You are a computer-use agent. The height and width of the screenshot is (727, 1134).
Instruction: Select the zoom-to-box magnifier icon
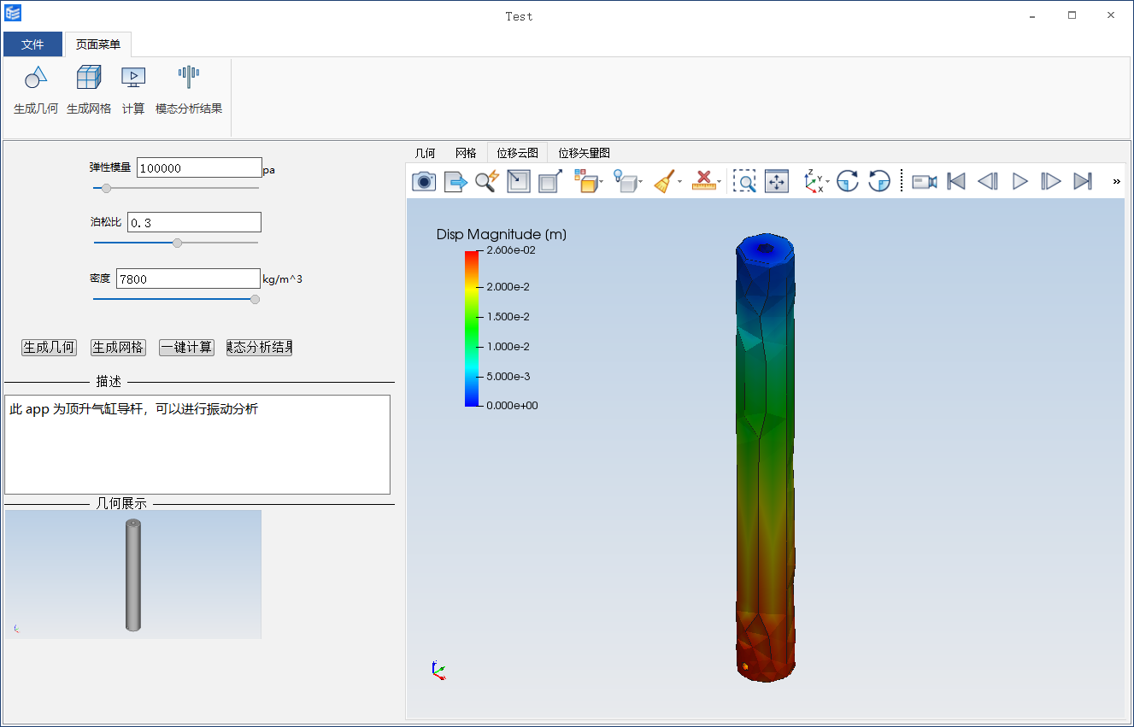tap(744, 181)
